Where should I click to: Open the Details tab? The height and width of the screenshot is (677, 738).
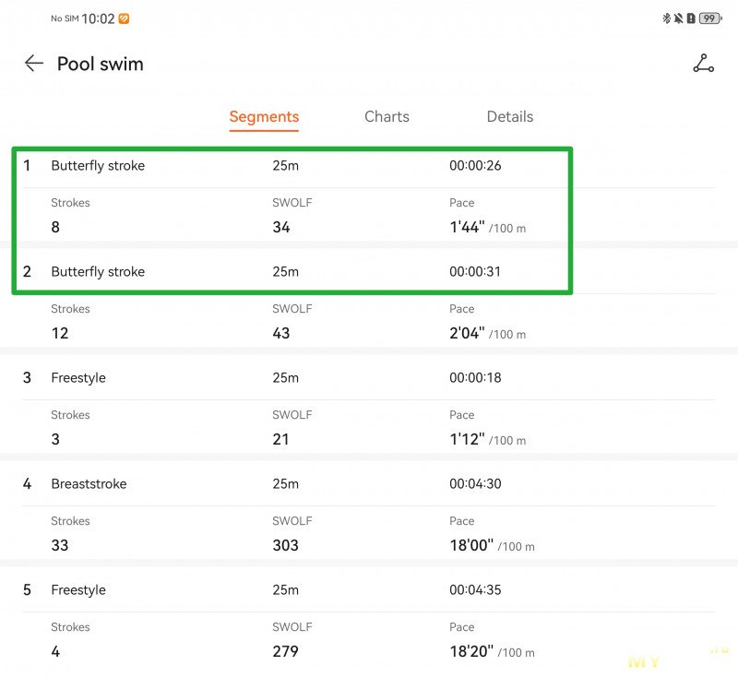click(x=509, y=117)
